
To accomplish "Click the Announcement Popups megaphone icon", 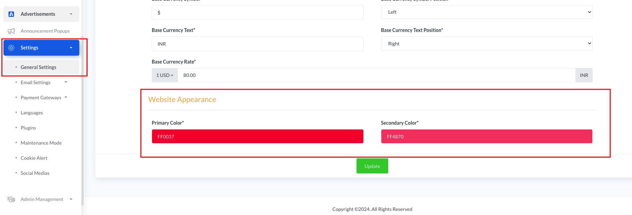I will coord(11,31).
